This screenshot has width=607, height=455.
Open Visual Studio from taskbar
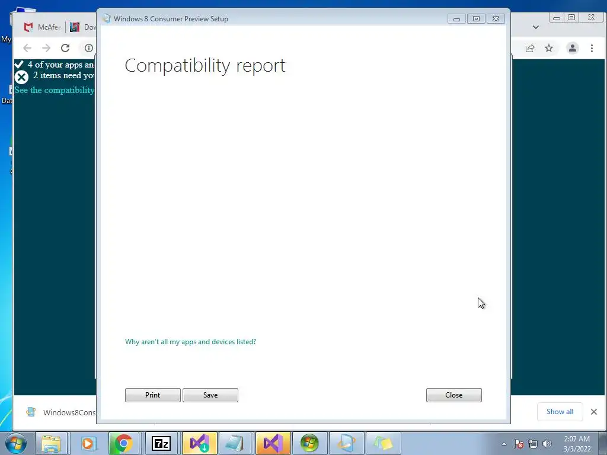pos(273,443)
